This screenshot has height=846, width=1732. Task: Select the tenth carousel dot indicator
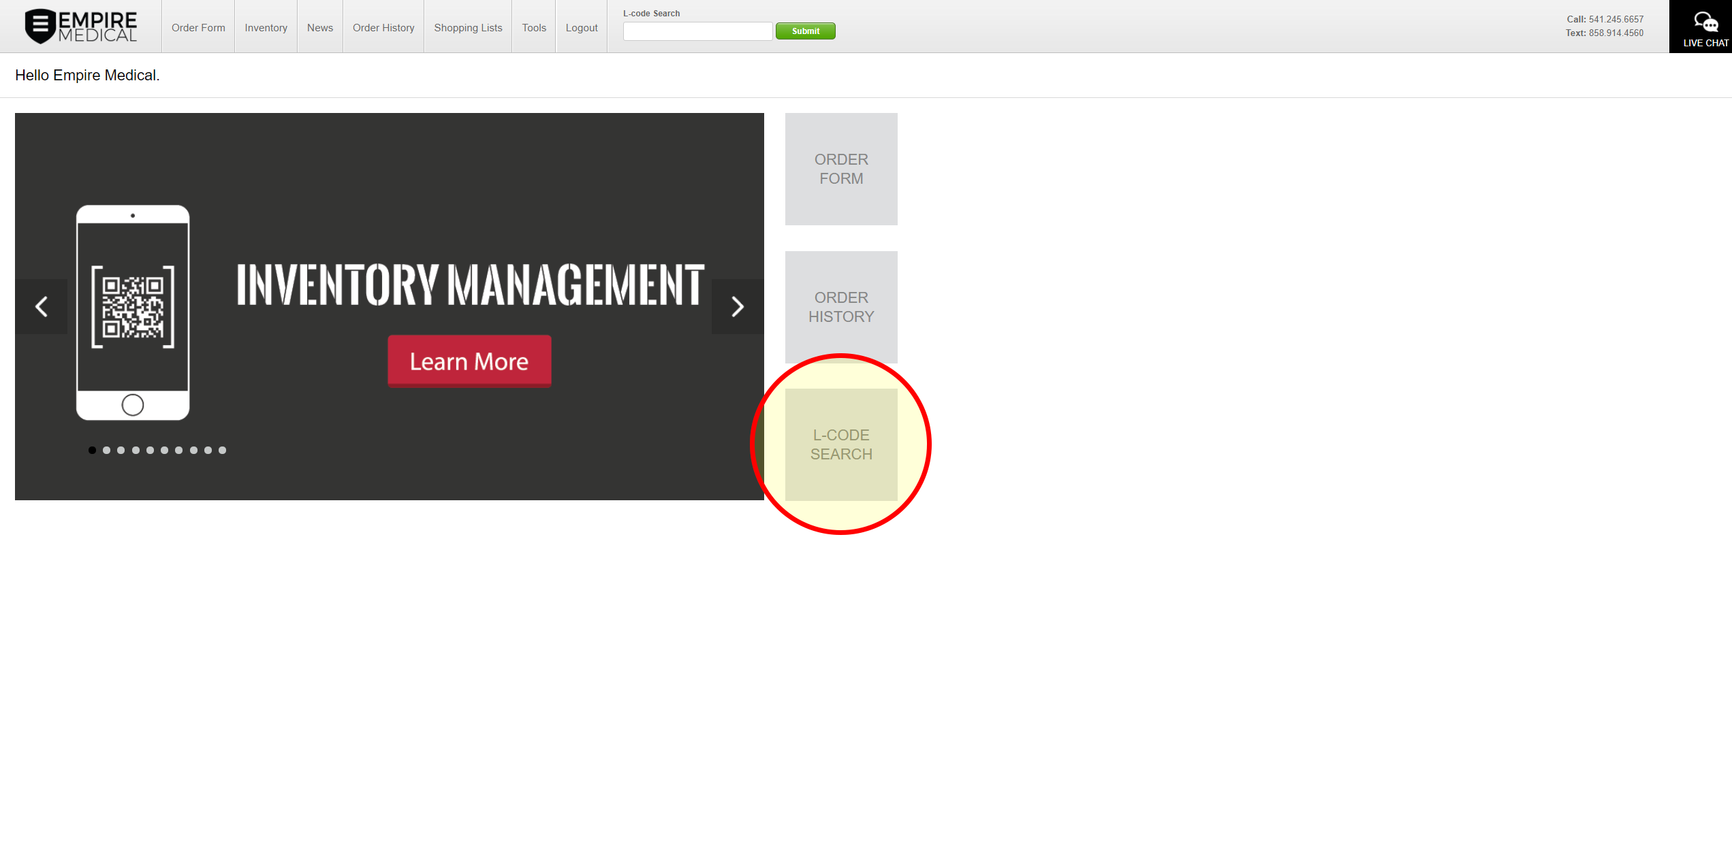coord(222,450)
